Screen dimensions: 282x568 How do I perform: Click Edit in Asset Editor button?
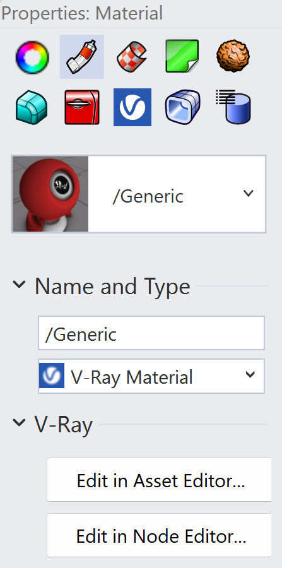159,480
